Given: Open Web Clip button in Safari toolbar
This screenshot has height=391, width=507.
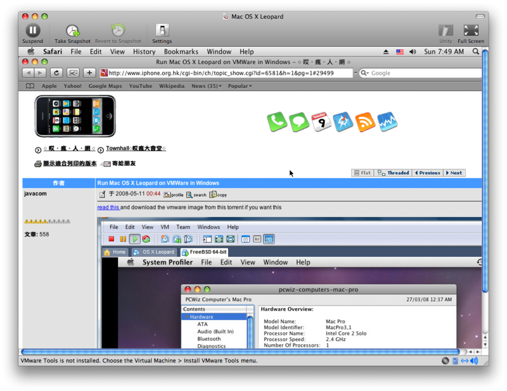Looking at the screenshot, I should (73, 73).
